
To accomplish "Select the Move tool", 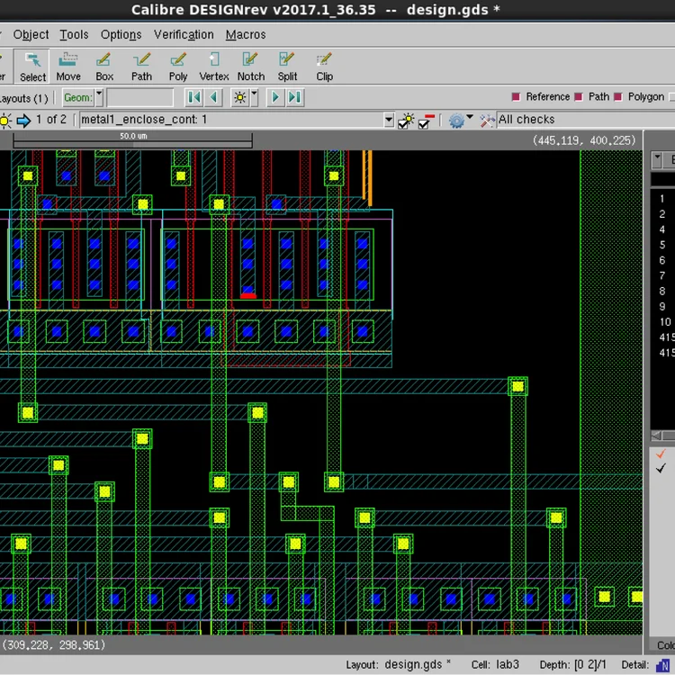I will click(68, 67).
